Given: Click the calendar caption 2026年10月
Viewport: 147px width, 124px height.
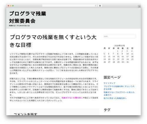Looking at the screenshot, I should click(119, 46).
